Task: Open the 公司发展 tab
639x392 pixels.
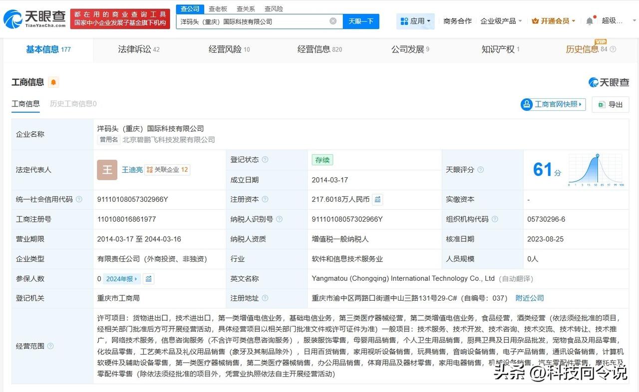Action: 410,49
